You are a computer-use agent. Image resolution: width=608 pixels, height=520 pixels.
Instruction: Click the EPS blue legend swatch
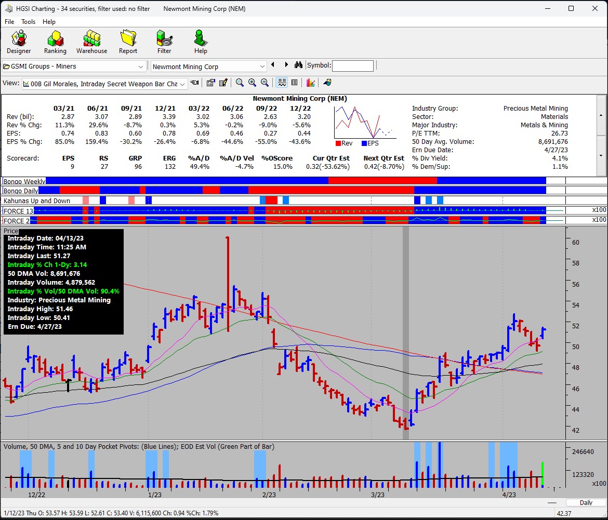364,143
